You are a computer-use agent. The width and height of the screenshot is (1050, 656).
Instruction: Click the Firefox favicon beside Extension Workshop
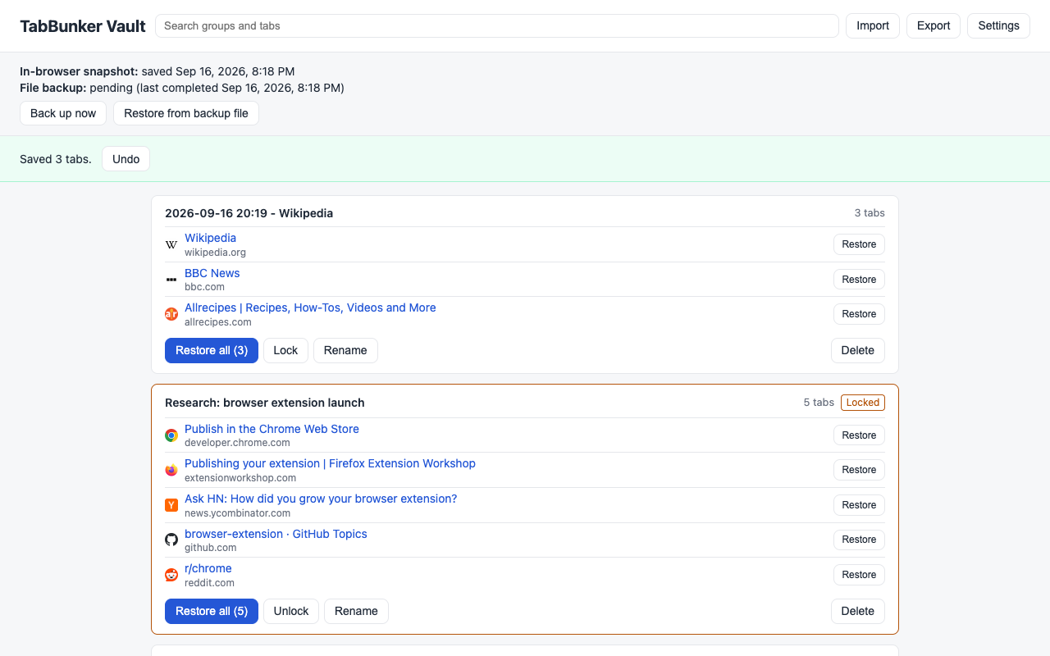coord(171,470)
